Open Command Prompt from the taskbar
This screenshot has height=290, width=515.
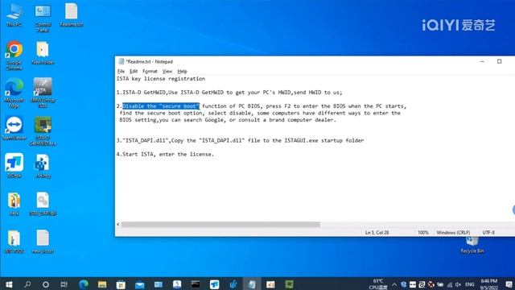tap(196, 284)
